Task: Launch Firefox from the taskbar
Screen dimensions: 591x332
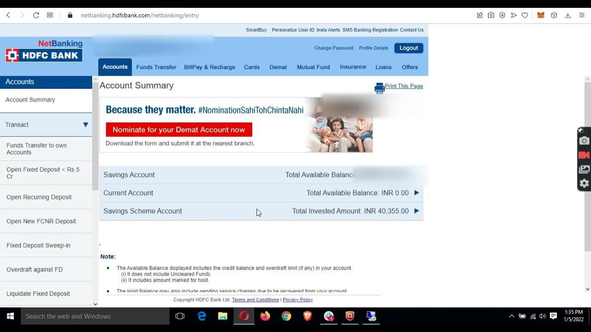Action: click(x=265, y=316)
